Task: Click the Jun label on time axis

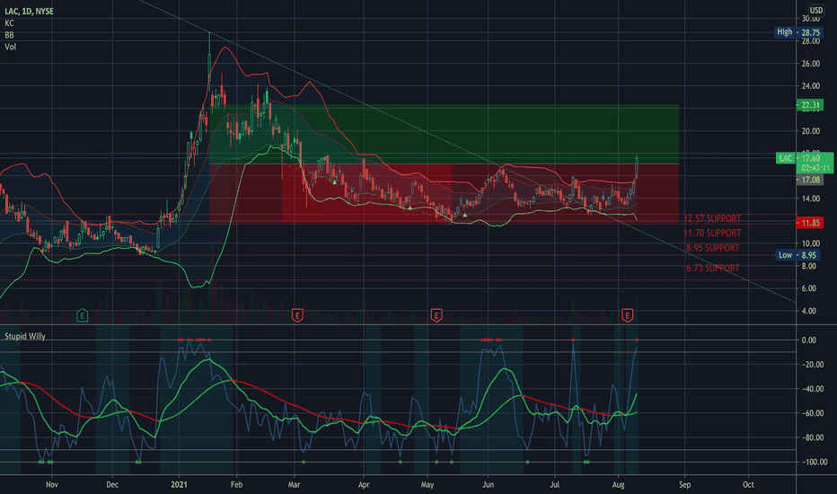Action: (488, 484)
